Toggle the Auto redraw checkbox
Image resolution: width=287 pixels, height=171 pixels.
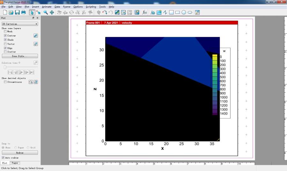pyautogui.click(x=3, y=158)
